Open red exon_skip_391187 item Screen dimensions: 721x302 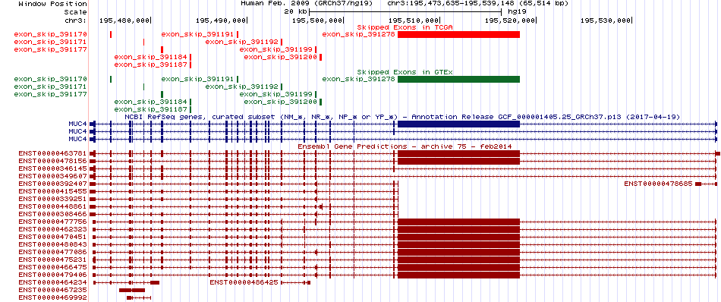pos(150,64)
